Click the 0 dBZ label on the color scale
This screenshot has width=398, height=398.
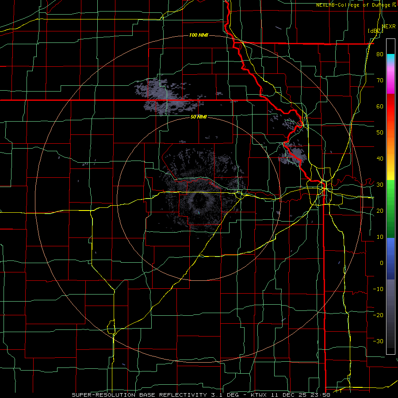click(382, 263)
